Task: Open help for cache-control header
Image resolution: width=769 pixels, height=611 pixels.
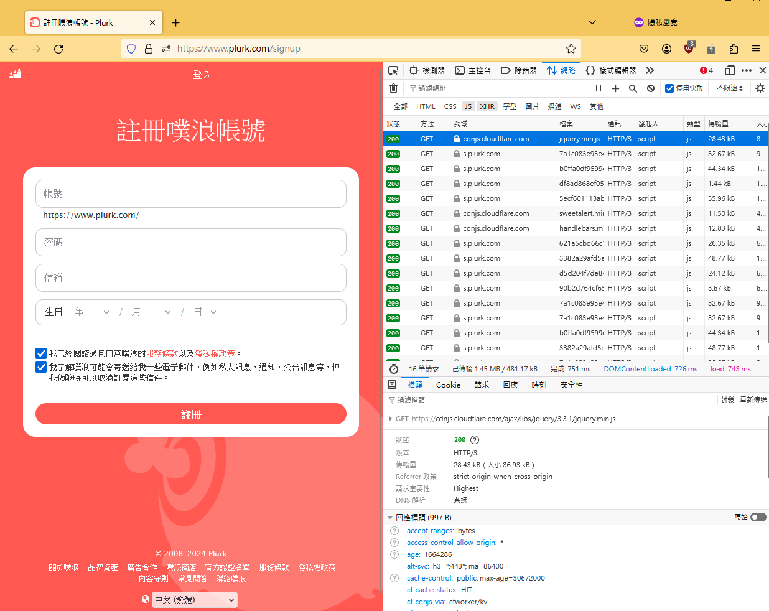Action: [x=394, y=578]
